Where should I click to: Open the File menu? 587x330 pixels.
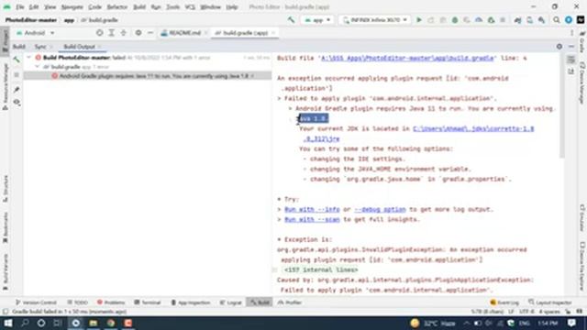coord(20,6)
